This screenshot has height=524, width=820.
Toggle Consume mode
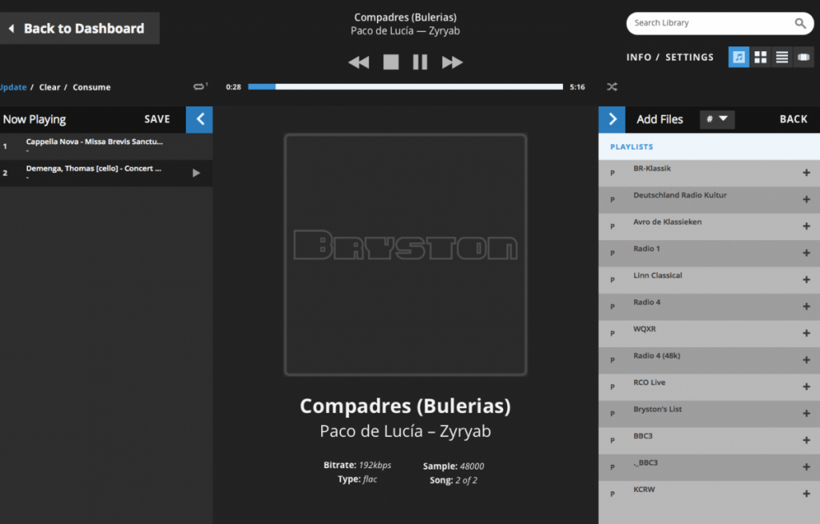click(91, 87)
